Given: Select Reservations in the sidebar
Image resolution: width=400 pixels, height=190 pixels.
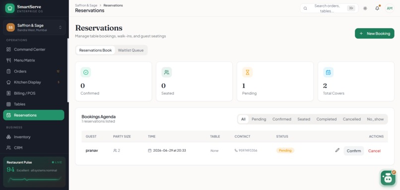Looking at the screenshot, I should (x=34, y=115).
